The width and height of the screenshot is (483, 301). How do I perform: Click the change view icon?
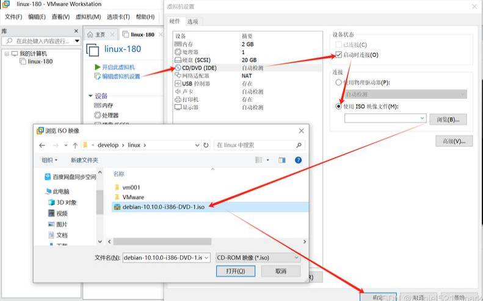(259, 160)
